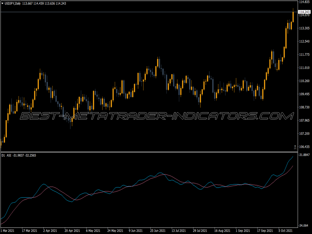The image size is (312, 234).
Task: Click the ASI values -31.9837 -32.2565
Action: (x=24, y=155)
